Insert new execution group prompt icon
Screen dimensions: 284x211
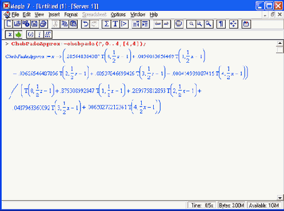click(124, 24)
